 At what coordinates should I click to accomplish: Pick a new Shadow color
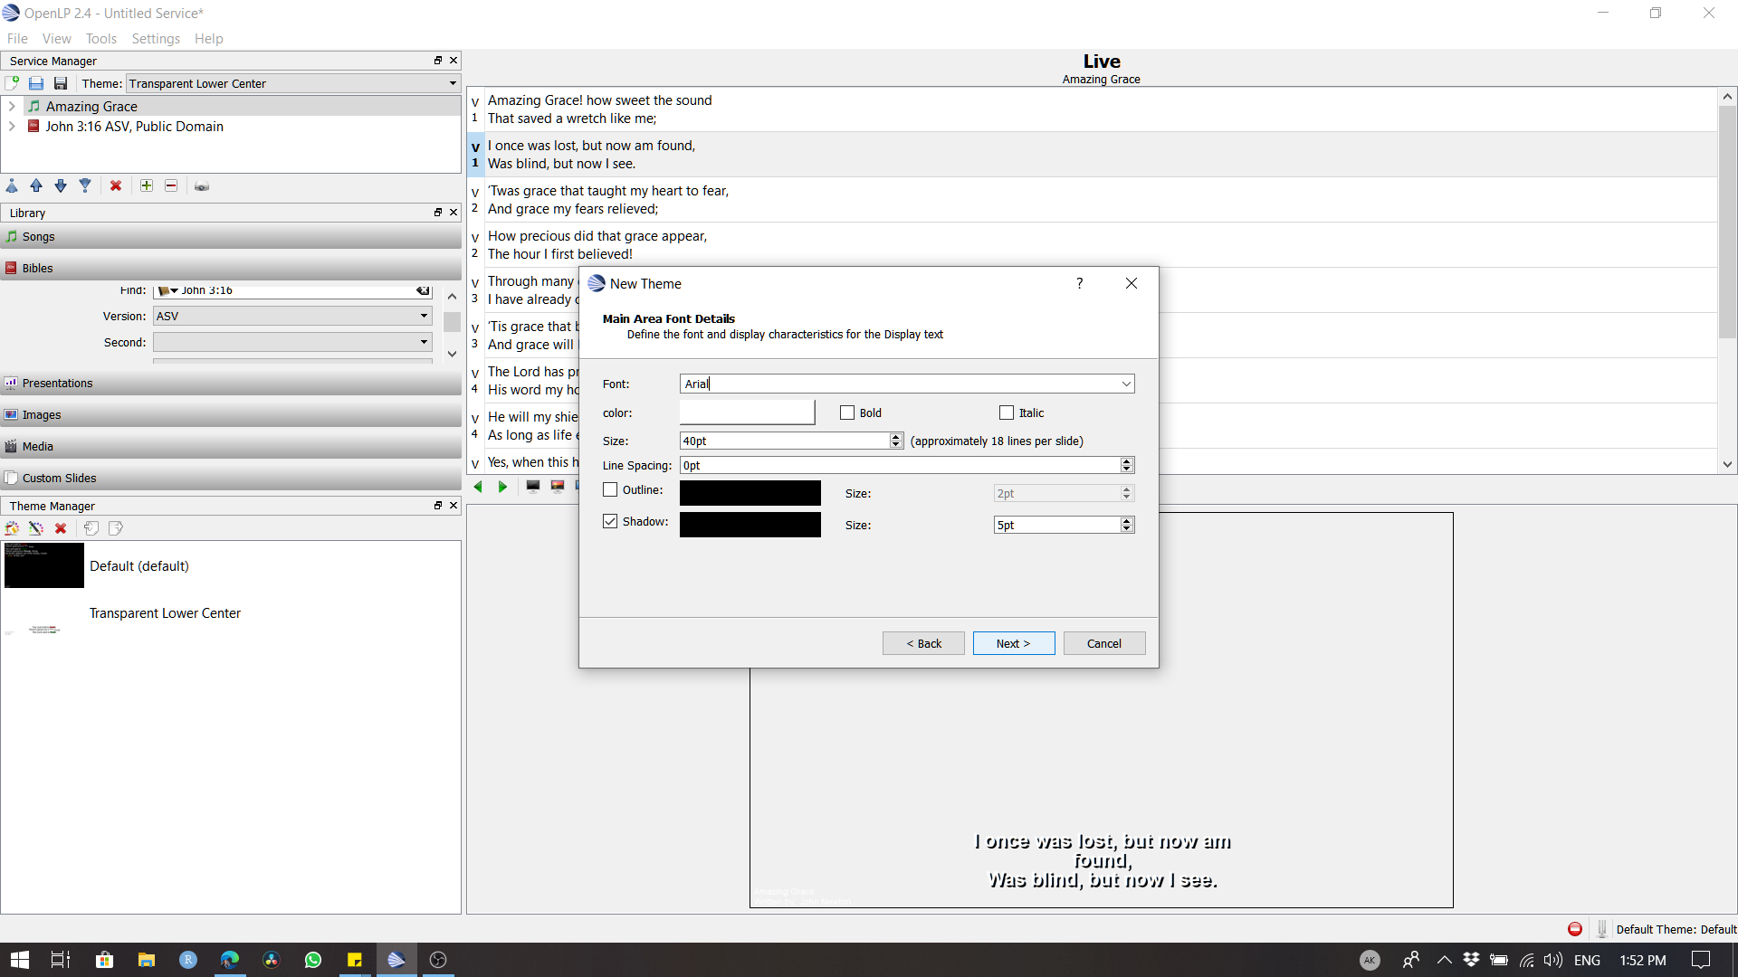[750, 525]
